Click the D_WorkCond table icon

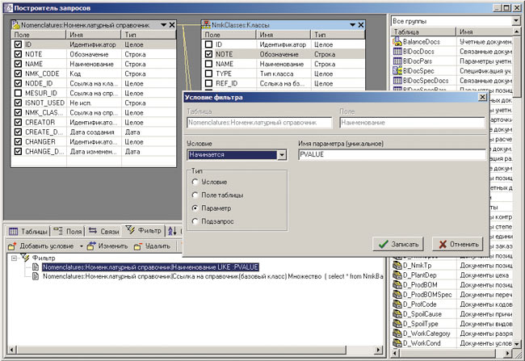coord(397,342)
